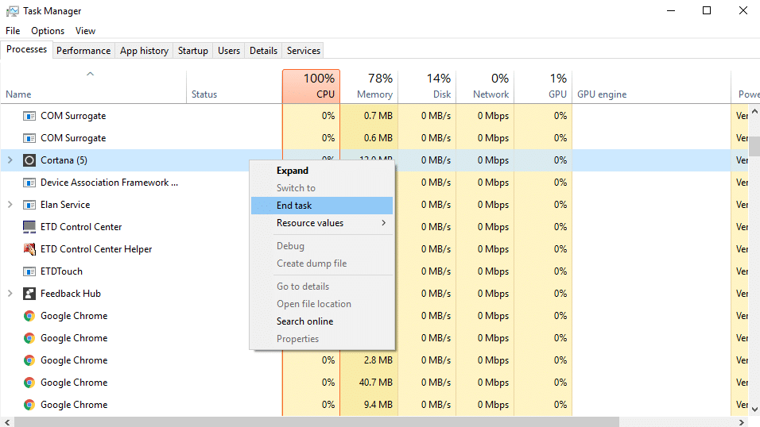Collapse sort arrow above Name column
This screenshot has width=760, height=427.
(x=90, y=74)
